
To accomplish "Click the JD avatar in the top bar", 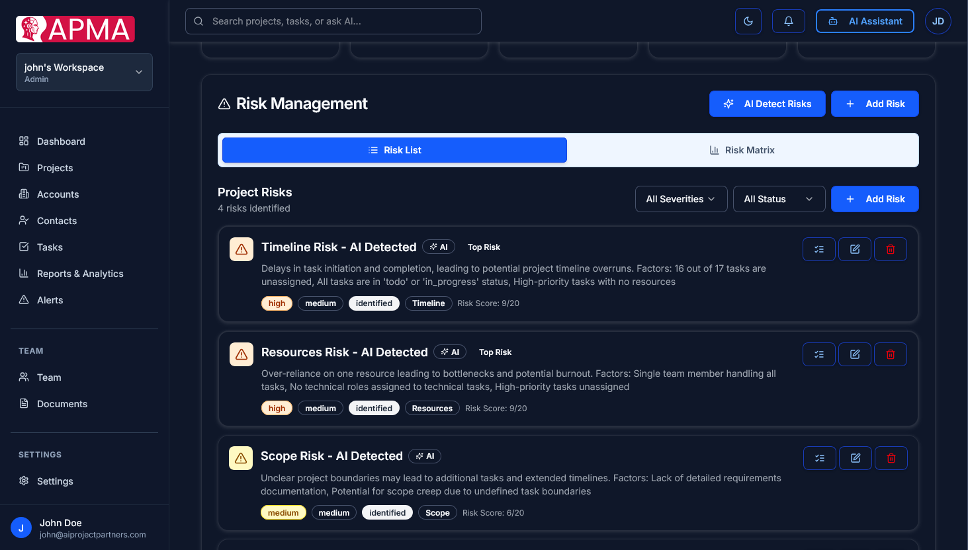I will pyautogui.click(x=938, y=20).
